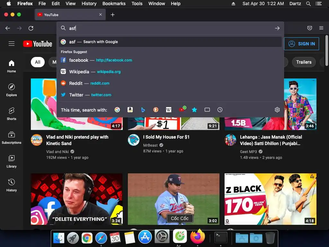Play the baseball pitcher video thumbnail
Screen dimensions: 329x247
click(173, 199)
